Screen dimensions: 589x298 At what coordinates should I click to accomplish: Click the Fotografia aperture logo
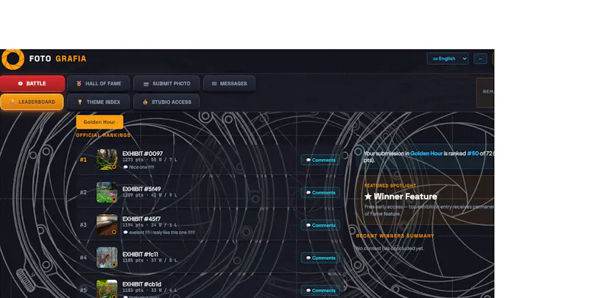point(13,59)
